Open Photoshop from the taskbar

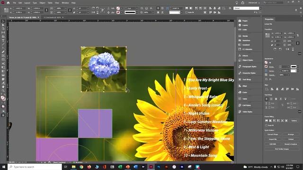(159, 167)
